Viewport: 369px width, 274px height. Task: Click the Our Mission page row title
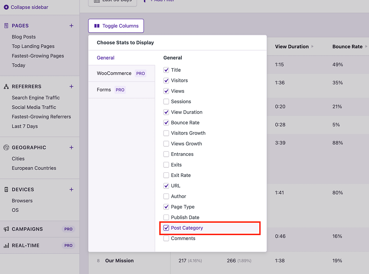pos(120,261)
